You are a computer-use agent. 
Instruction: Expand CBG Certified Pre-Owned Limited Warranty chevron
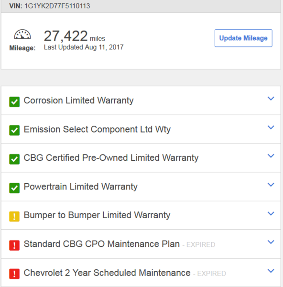[271, 156]
